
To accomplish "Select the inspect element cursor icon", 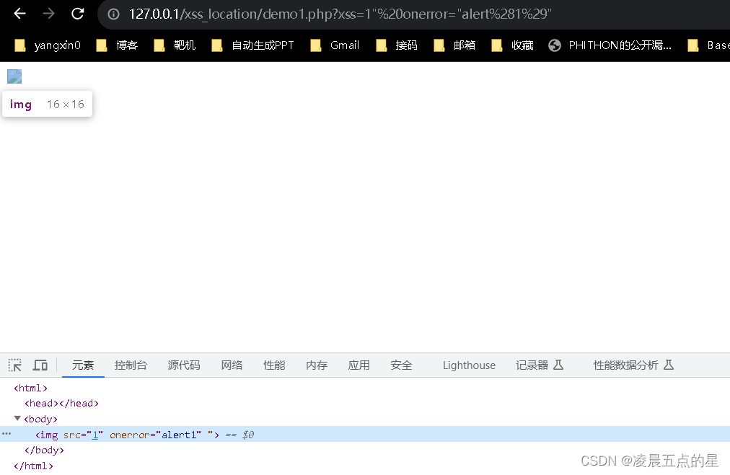I will coord(14,365).
